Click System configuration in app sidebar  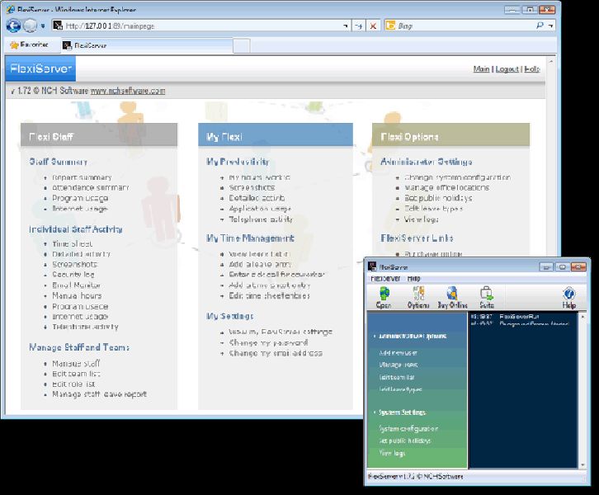coord(408,428)
